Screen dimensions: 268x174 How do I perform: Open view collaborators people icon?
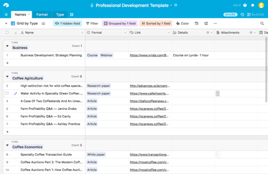pyautogui.click(x=43, y=24)
